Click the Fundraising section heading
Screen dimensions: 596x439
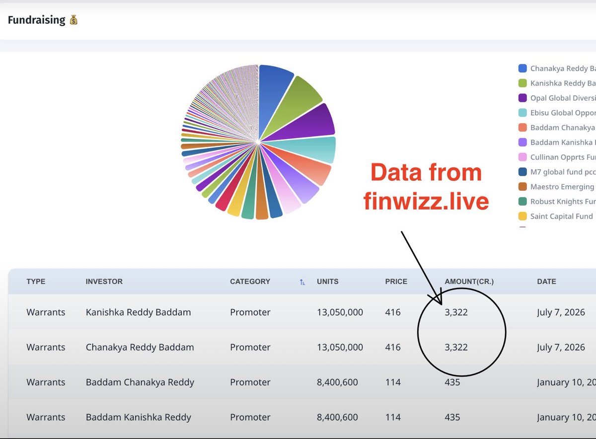tap(43, 20)
